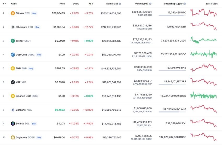Sort the table by Price column
This screenshot has height=146, width=222.
point(62,4)
